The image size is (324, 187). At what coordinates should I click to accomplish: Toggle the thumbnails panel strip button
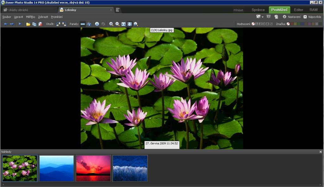tap(83, 24)
